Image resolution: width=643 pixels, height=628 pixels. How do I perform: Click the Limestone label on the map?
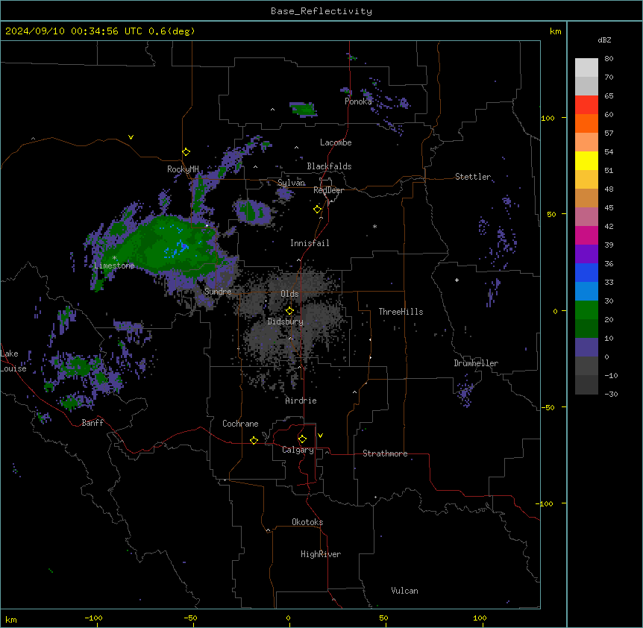pyautogui.click(x=114, y=266)
